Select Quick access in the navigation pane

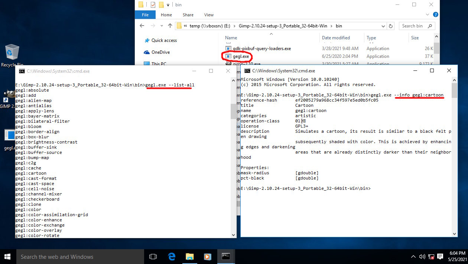[164, 40]
